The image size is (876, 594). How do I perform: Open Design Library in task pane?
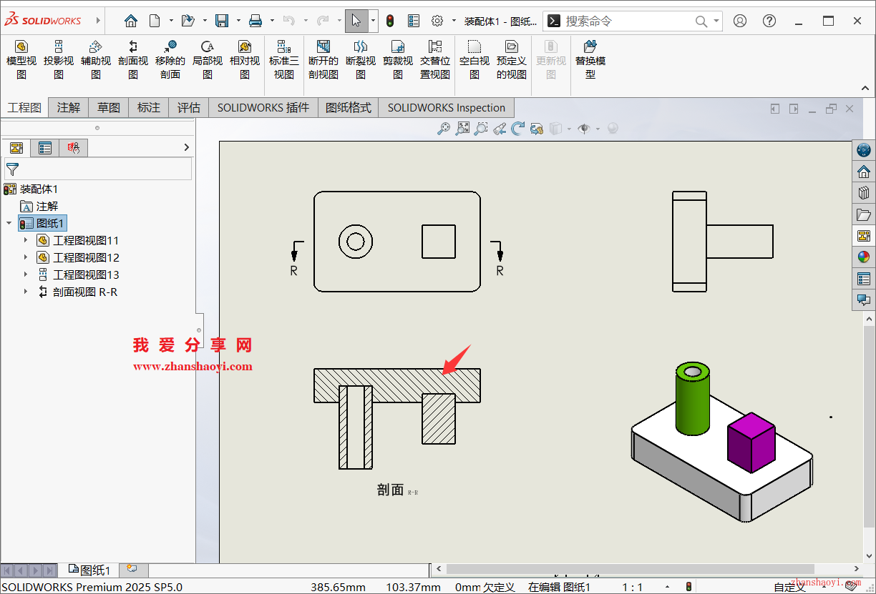coord(864,193)
